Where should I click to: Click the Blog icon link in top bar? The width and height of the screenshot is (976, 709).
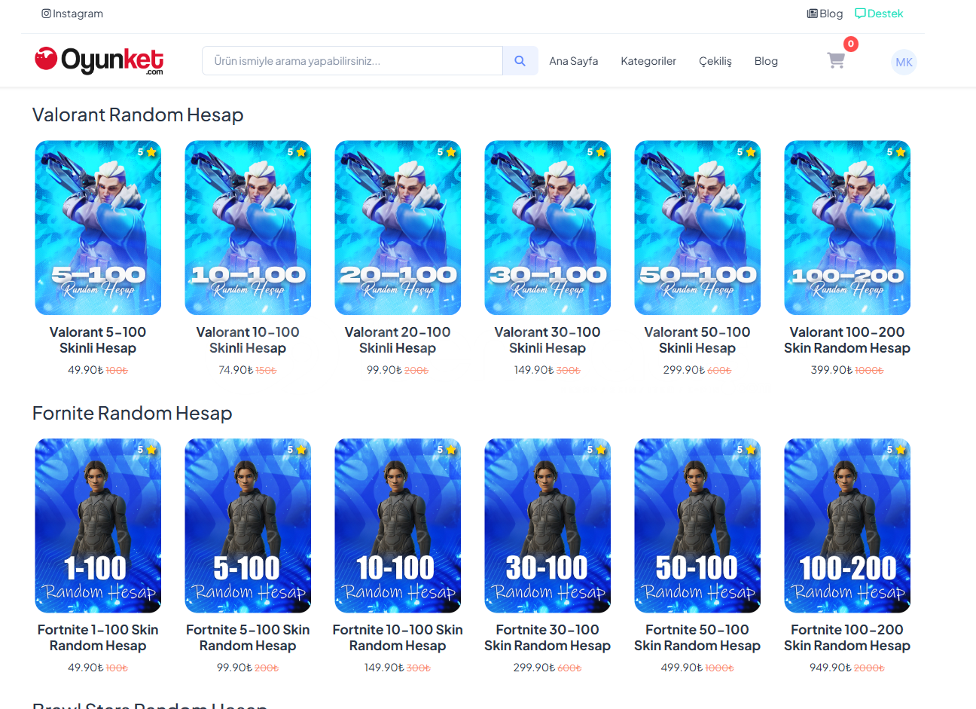pyautogui.click(x=825, y=14)
